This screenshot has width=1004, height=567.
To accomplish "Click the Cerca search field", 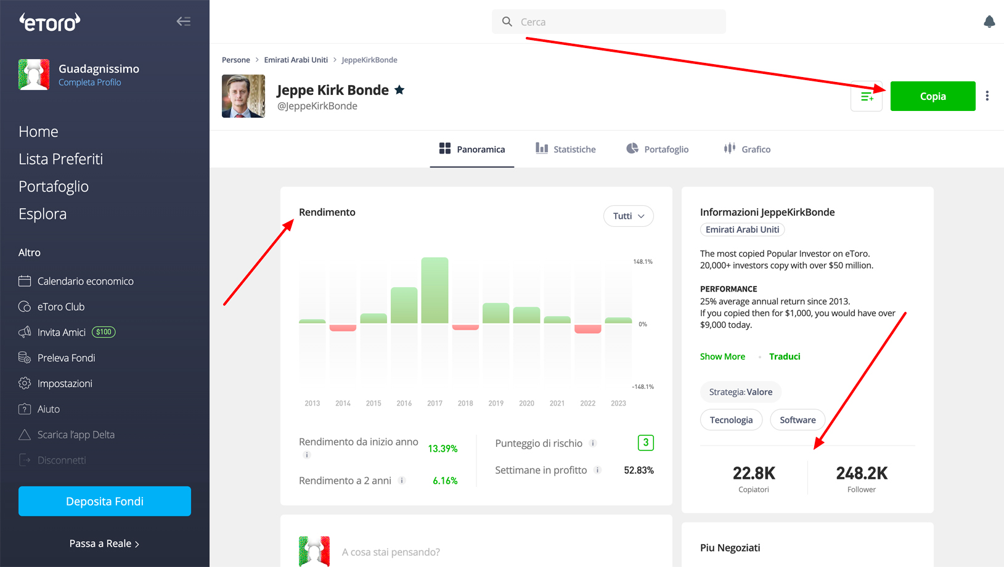I will [x=609, y=22].
